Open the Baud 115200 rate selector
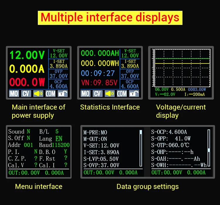 pos(61,145)
